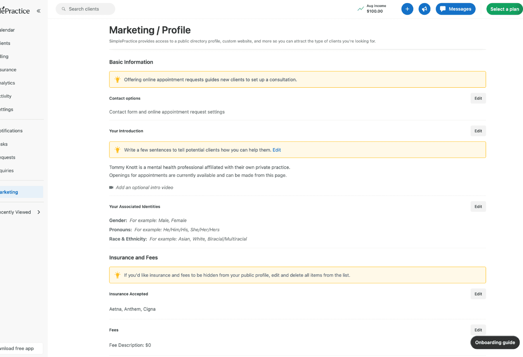Edit the Your Introduction section
This screenshot has width=523, height=357.
point(478,131)
